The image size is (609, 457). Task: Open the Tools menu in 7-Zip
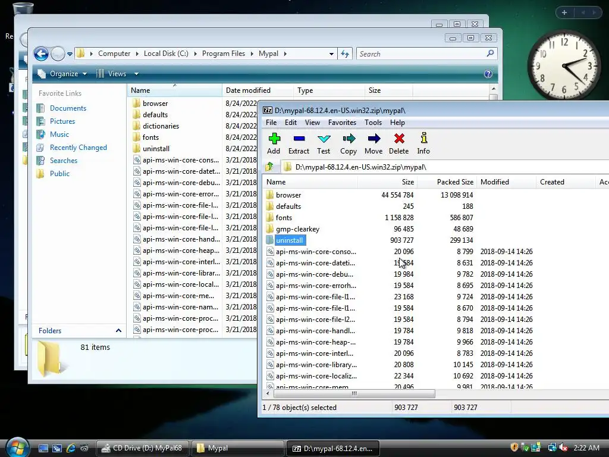pos(373,123)
